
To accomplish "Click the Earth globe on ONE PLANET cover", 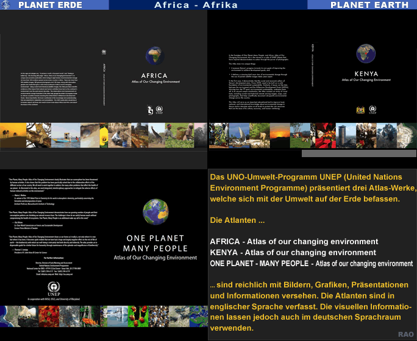I will pos(155,212).
